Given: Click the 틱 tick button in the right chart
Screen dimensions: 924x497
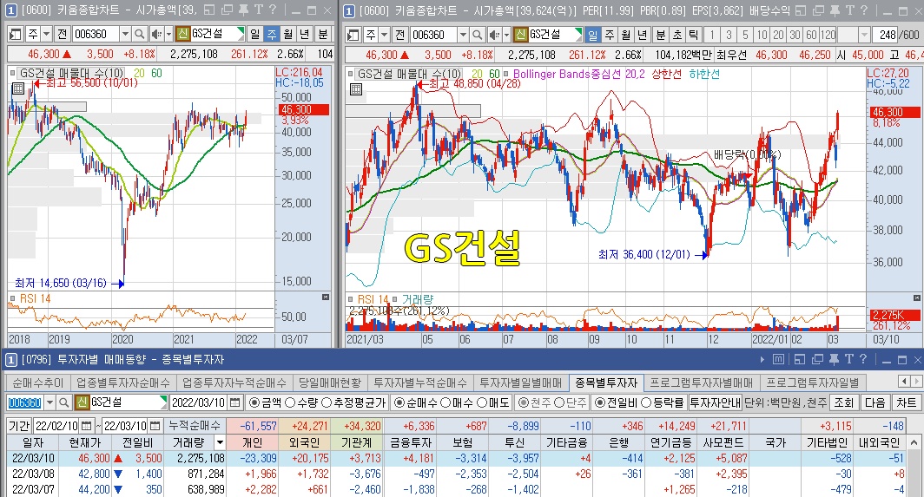Looking at the screenshot, I should click(694, 35).
